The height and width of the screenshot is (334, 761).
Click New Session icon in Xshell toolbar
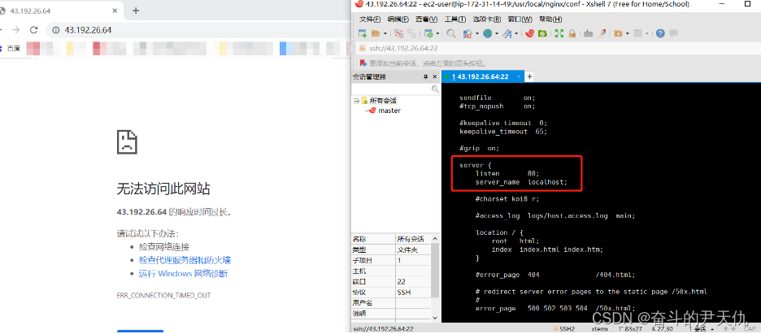coord(363,33)
